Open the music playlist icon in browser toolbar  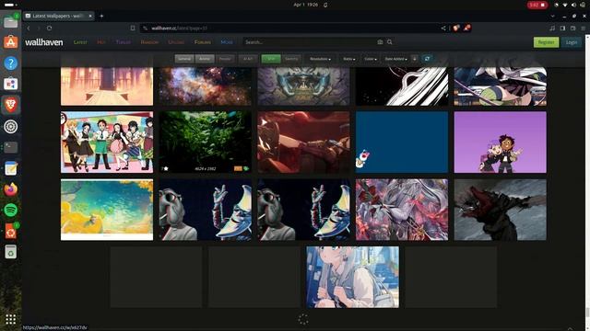pos(552,29)
